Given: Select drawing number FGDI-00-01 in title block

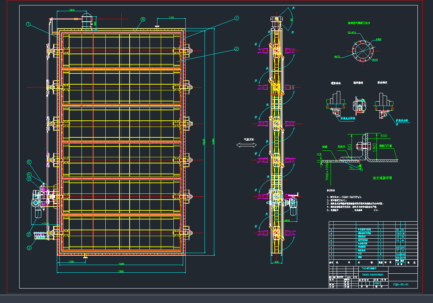Looking at the screenshot, I should [401, 285].
